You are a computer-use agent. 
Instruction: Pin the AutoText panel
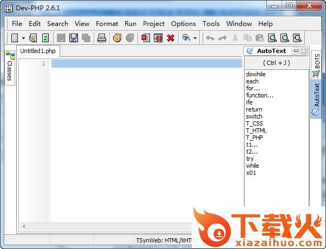[295, 51]
